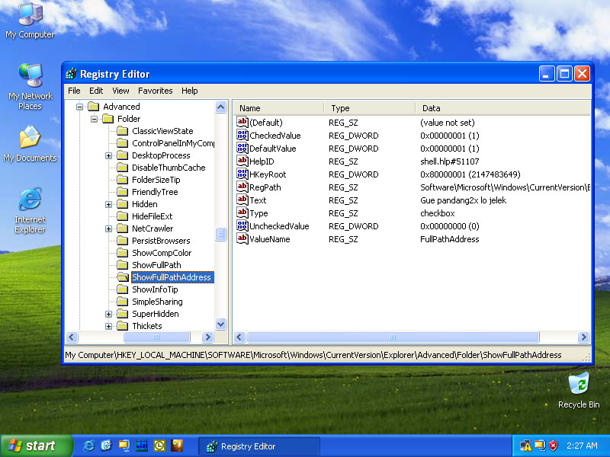Click the security shield tray icon

(553, 446)
